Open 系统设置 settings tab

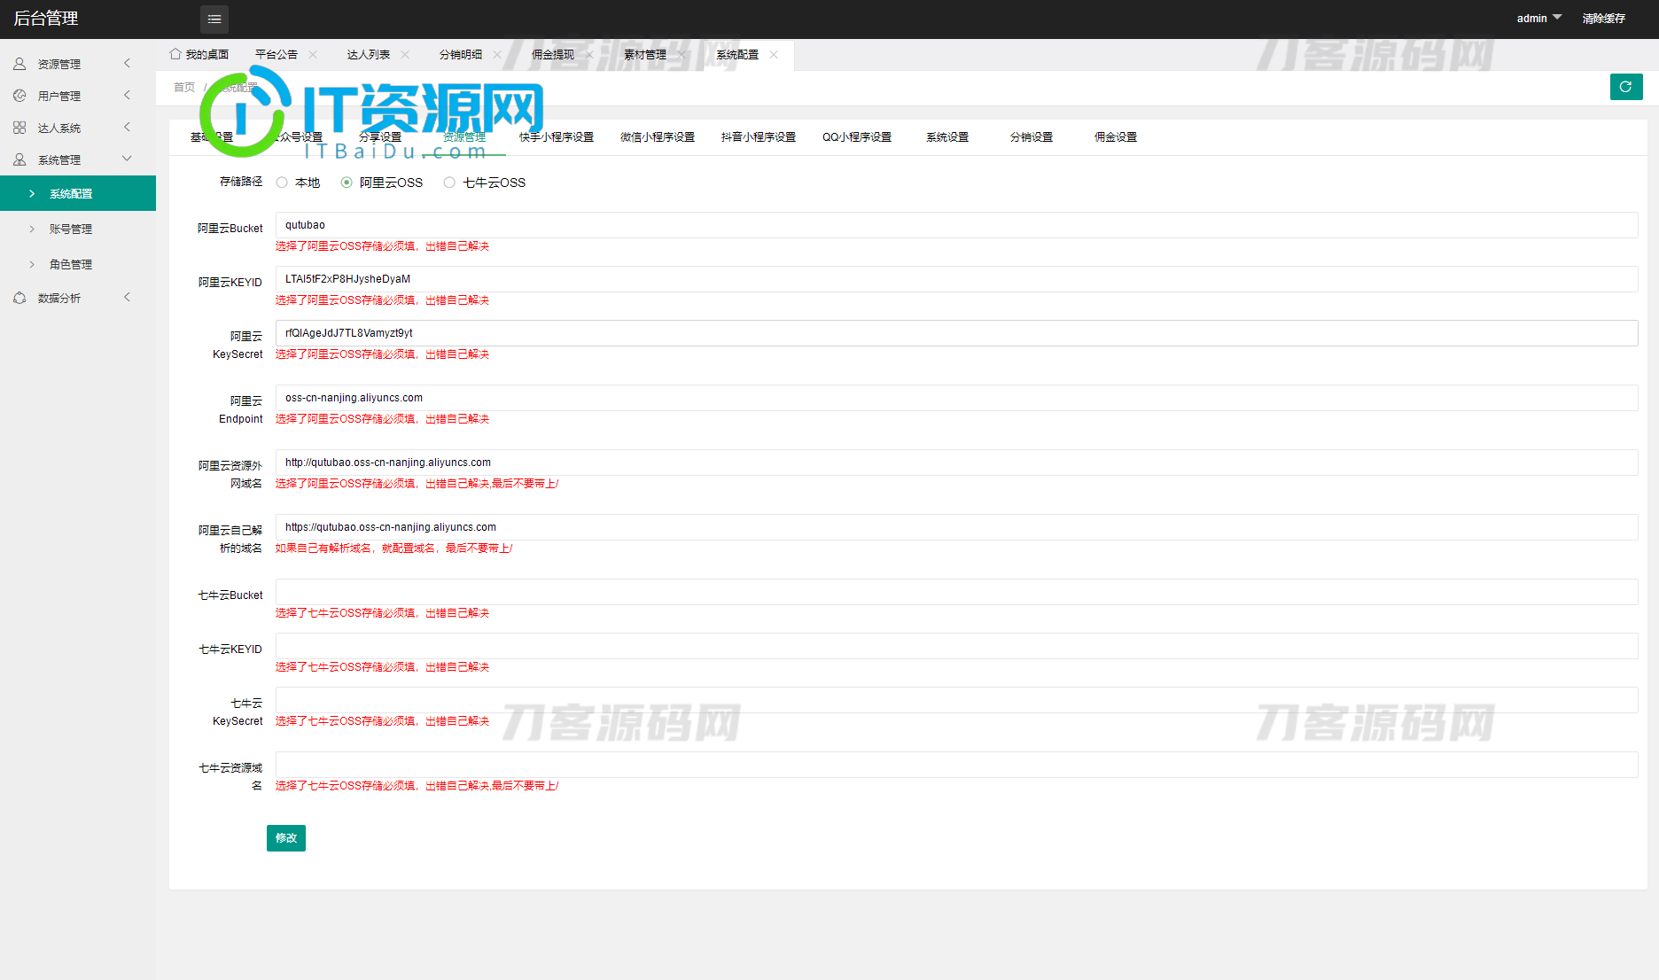click(947, 137)
